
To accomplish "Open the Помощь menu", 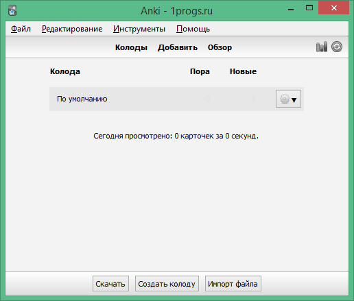I will (x=193, y=29).
